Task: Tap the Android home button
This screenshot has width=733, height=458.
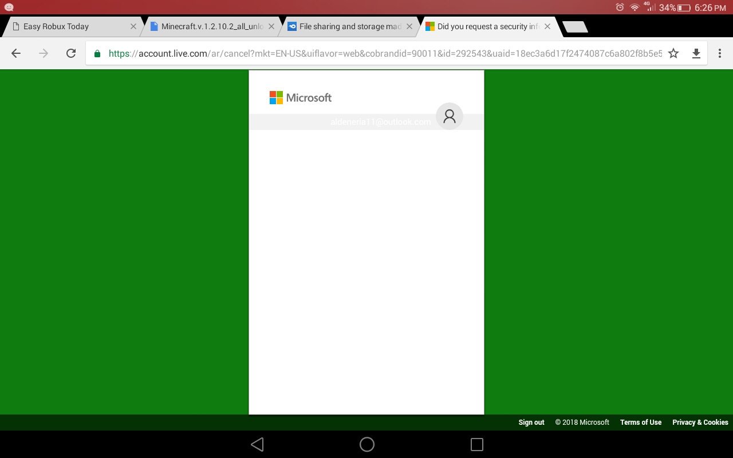Action: pos(367,444)
